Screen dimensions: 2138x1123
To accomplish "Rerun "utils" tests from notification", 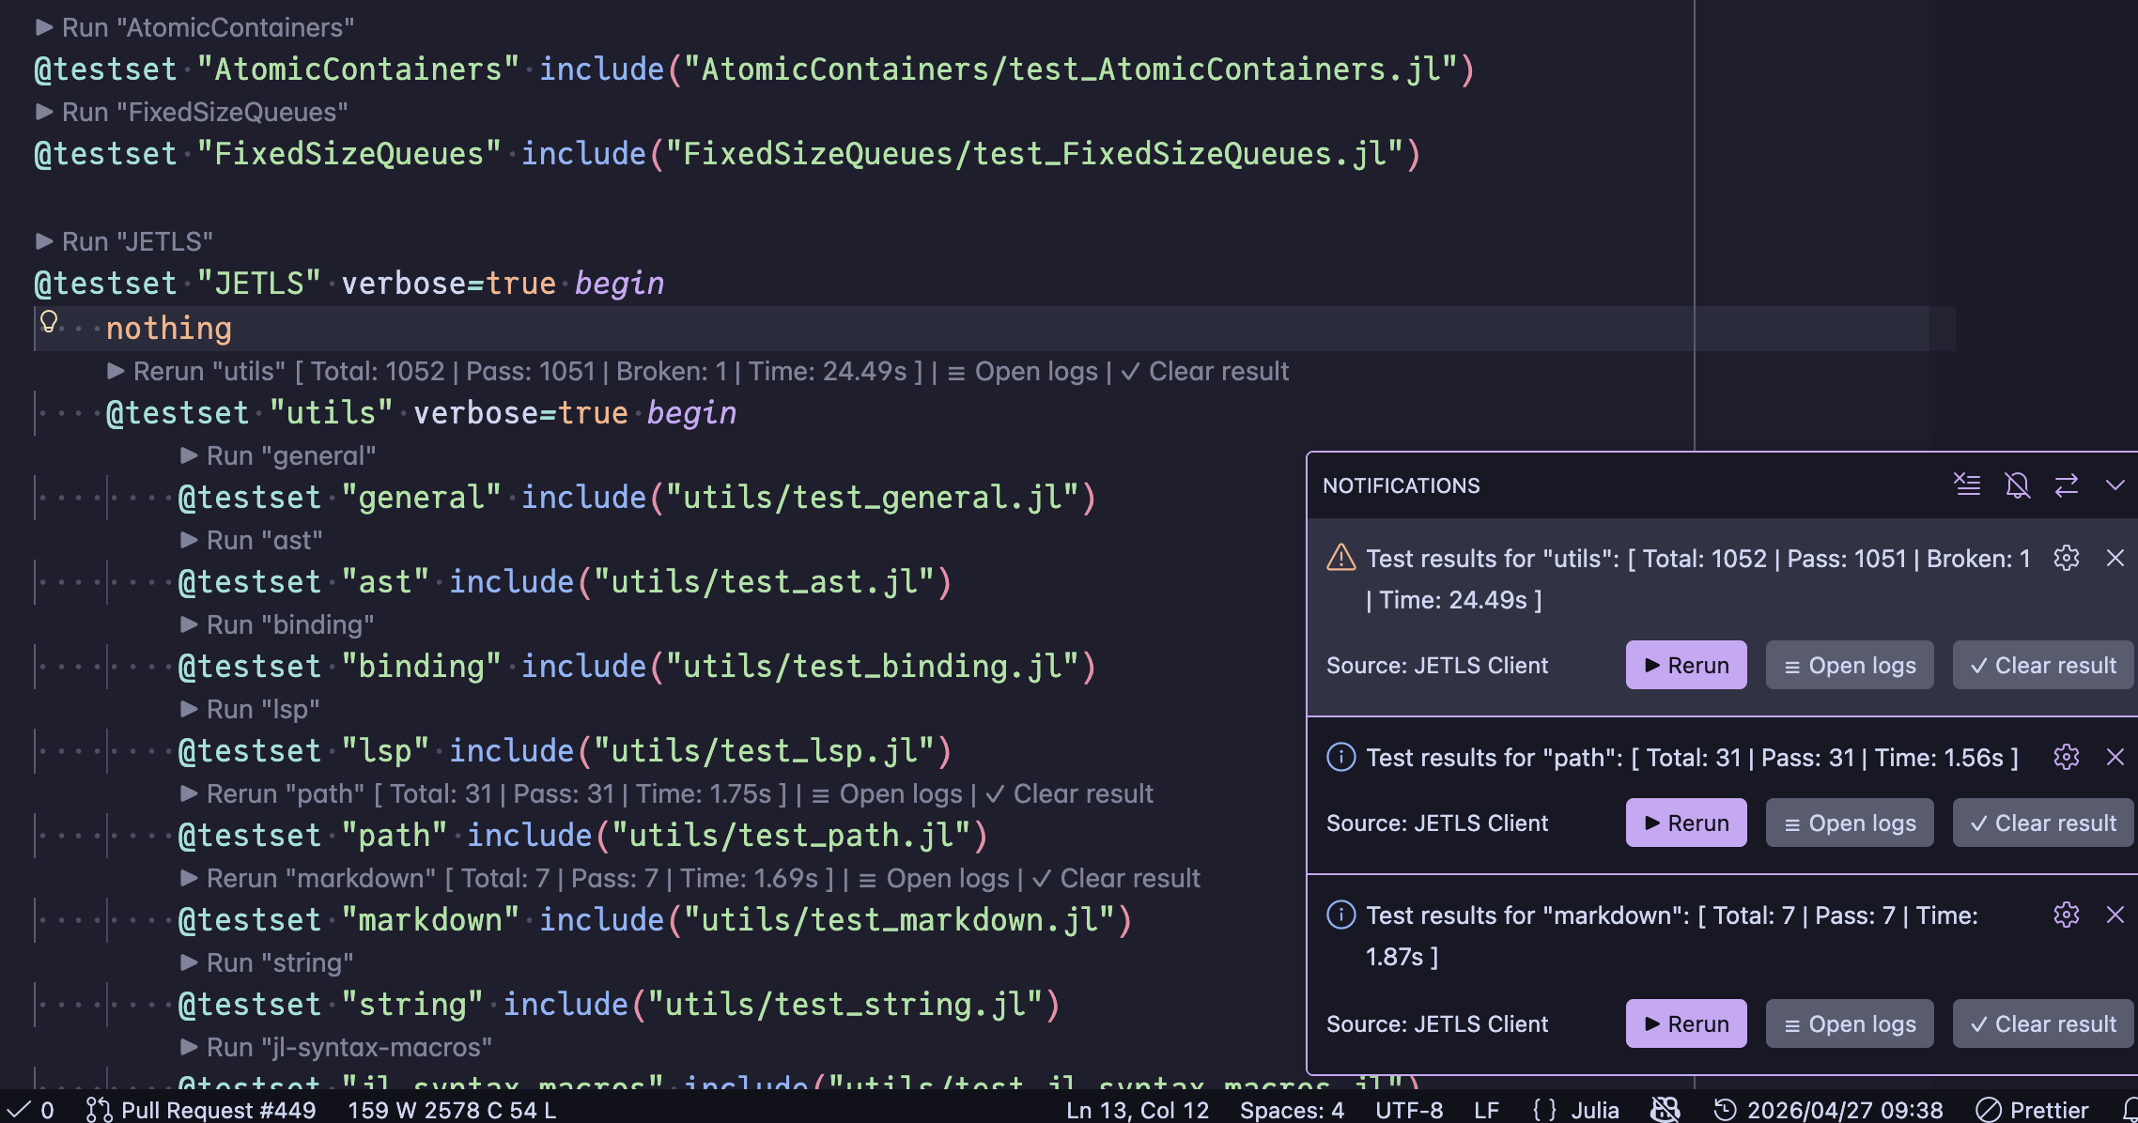I will 1686,666.
